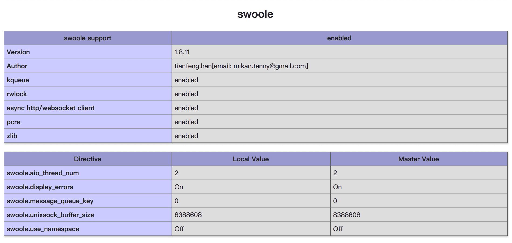Click swoole.aio_thread_num directive name
This screenshot has height=243, width=512.
[43, 173]
